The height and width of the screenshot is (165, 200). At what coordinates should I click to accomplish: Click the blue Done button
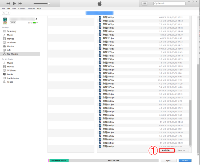(185, 160)
